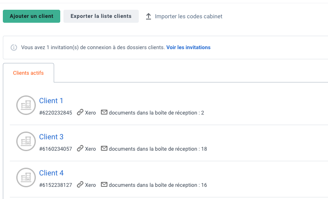Image resolution: width=328 pixels, height=199 pixels.
Task: Click the Xero link icon for Client 3
Action: point(80,149)
